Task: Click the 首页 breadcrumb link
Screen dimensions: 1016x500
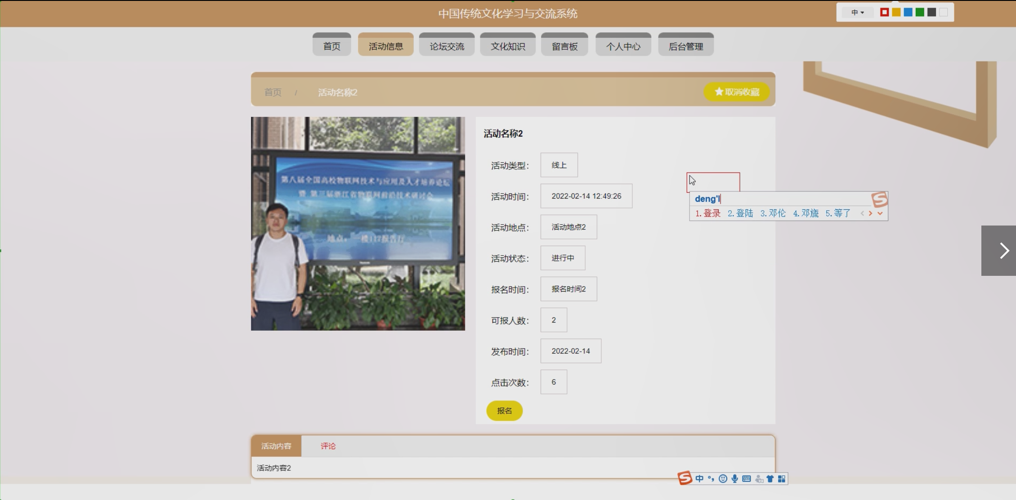Action: (273, 93)
